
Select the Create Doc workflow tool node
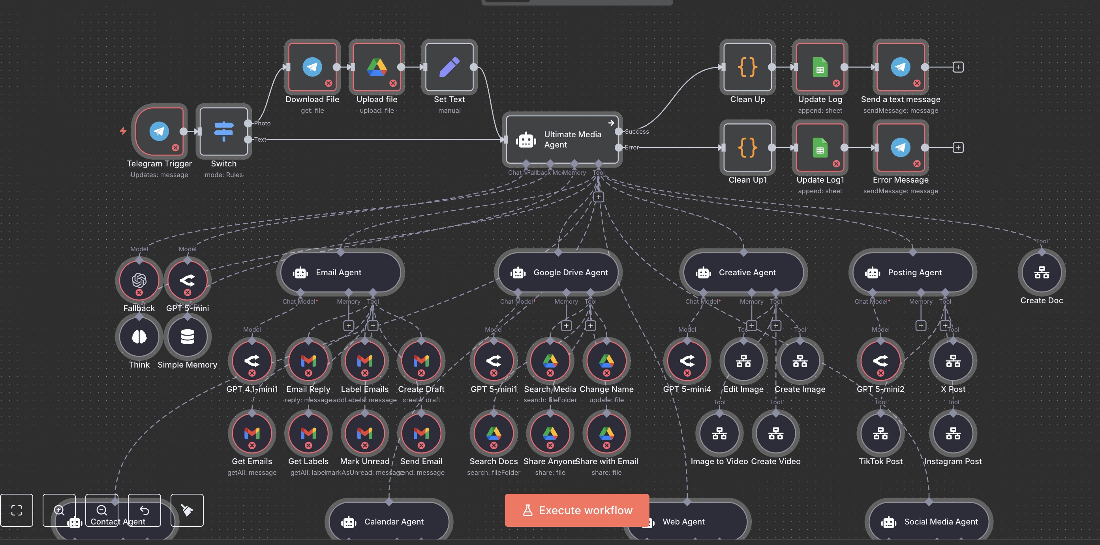1042,272
